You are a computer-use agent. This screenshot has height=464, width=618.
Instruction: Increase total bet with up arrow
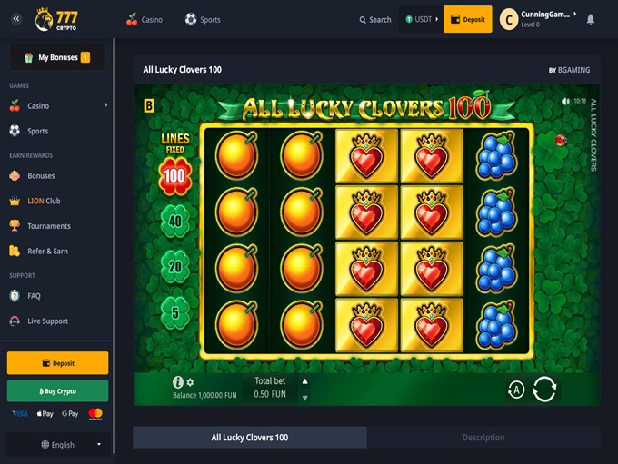[x=304, y=381]
